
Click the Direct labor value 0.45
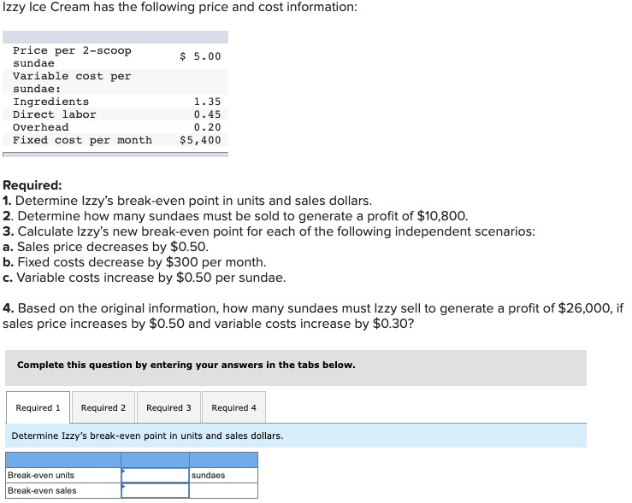(207, 114)
